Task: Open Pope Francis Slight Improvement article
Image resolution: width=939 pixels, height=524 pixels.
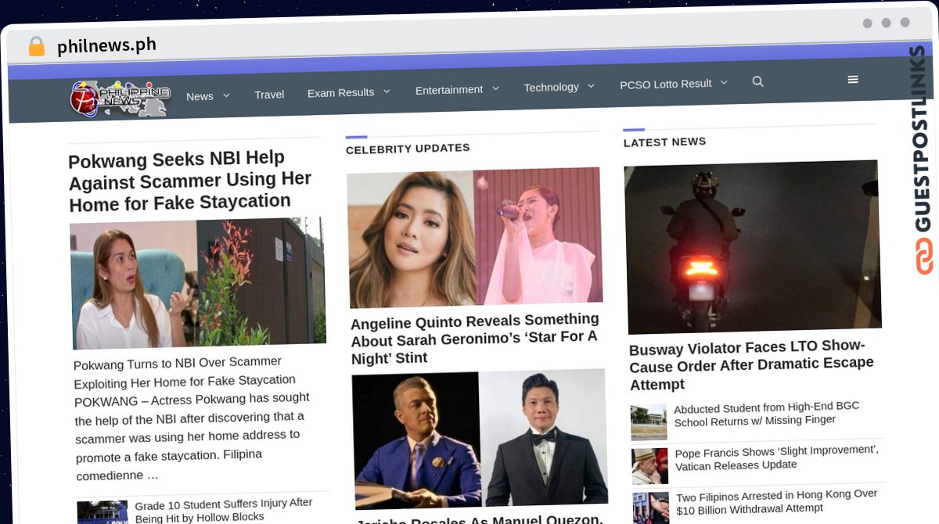Action: click(x=777, y=458)
